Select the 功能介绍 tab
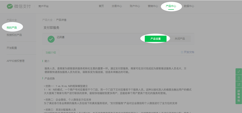 coord(51,53)
